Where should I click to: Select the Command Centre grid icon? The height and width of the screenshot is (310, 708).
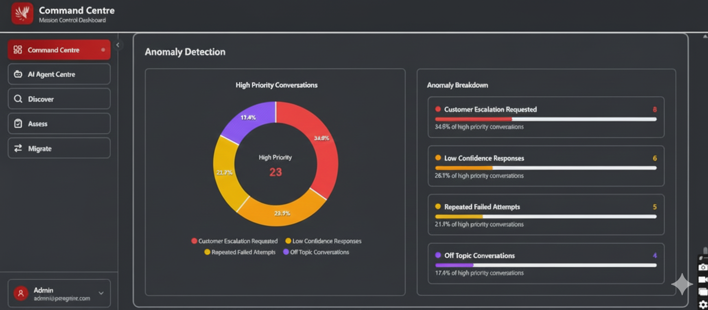click(x=18, y=50)
